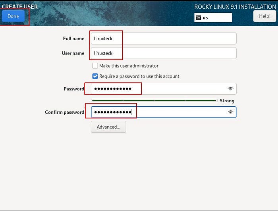
Task: Focus the Confirm password input field
Action: coord(164,112)
